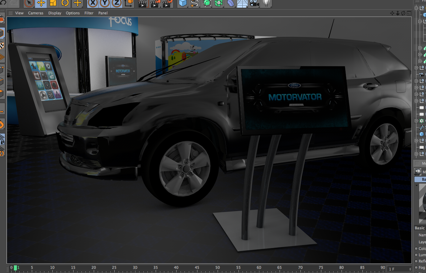Click the Live Selection arrow tool
This screenshot has height=273, width=426.
(x=29, y=3)
